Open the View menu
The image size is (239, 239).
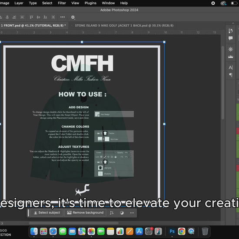(75, 3)
